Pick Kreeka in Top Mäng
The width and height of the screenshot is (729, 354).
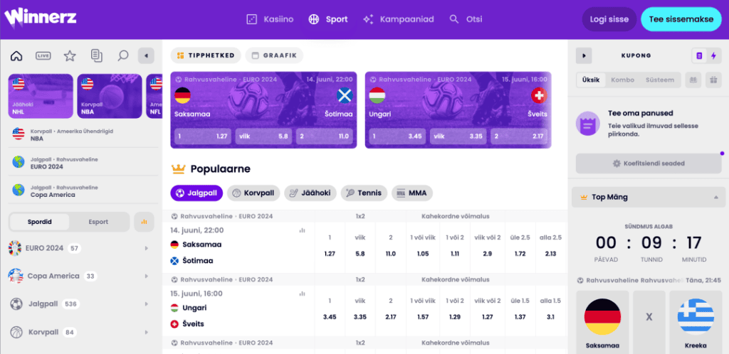696,323
